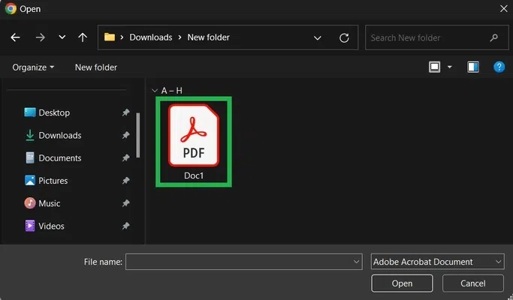Open the view options dropdown arrow
This screenshot has height=300, width=513.
pos(449,67)
